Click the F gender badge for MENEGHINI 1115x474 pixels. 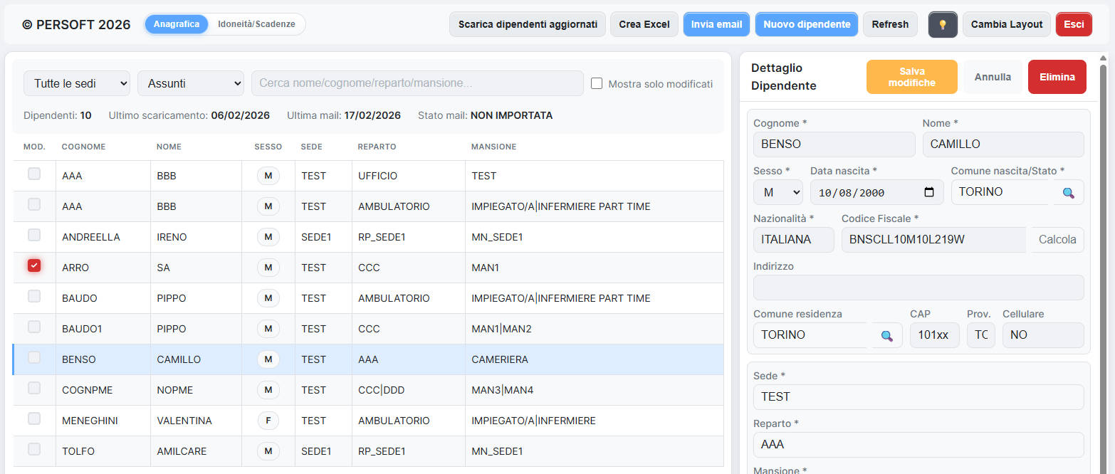point(268,421)
